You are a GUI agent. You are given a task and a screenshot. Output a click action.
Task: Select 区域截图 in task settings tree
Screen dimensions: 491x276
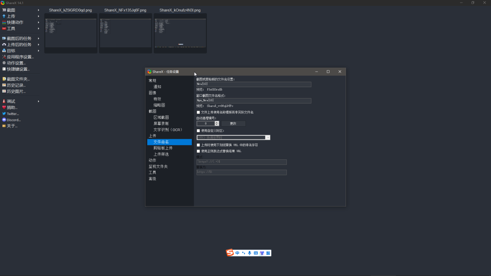click(161, 117)
